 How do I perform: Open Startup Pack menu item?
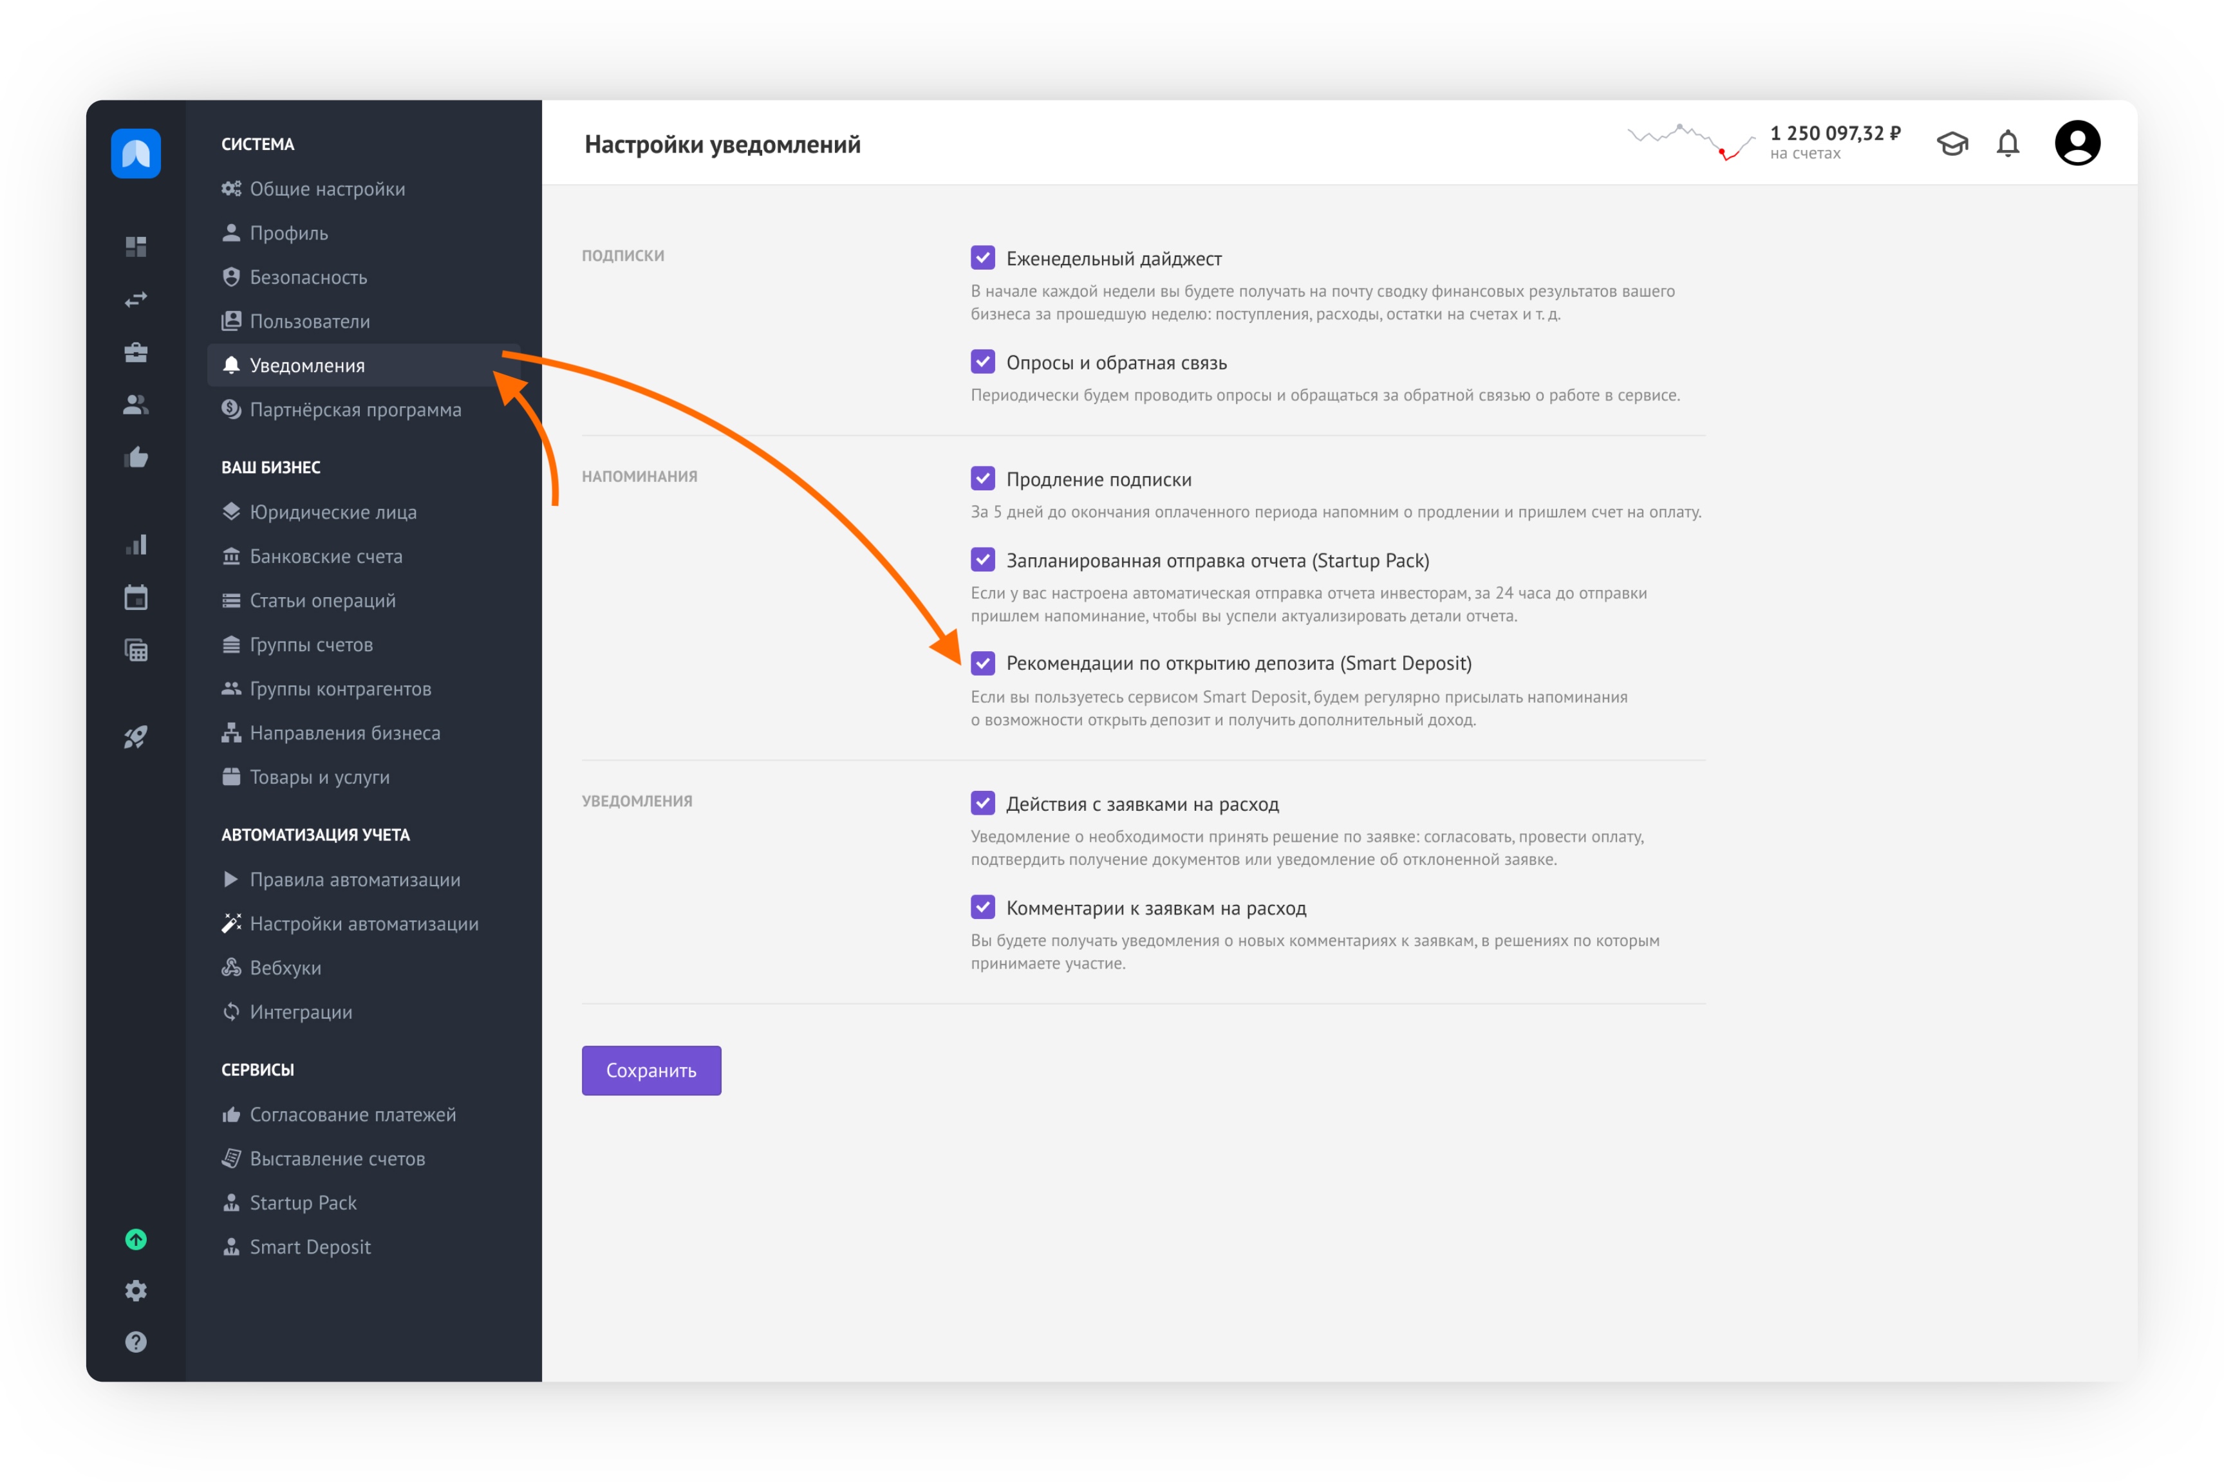(x=364, y=1203)
